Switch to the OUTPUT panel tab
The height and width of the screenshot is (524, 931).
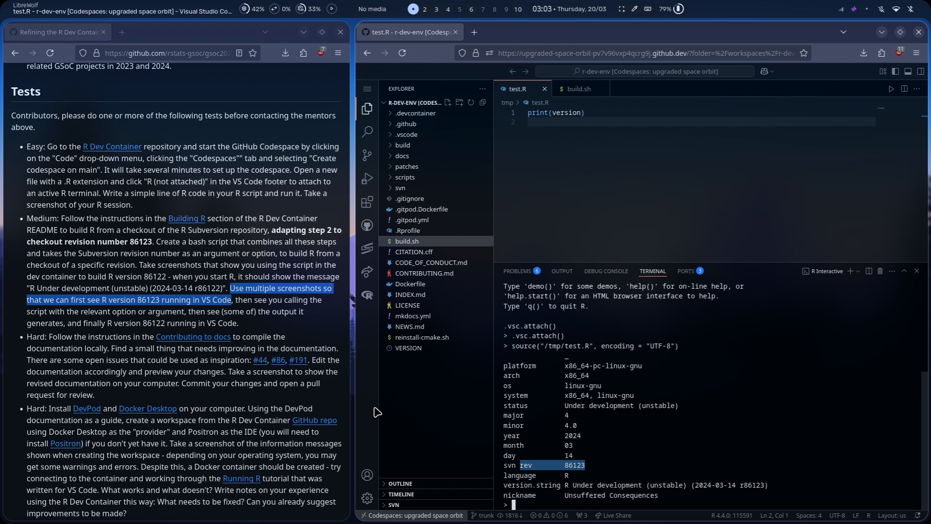562,271
